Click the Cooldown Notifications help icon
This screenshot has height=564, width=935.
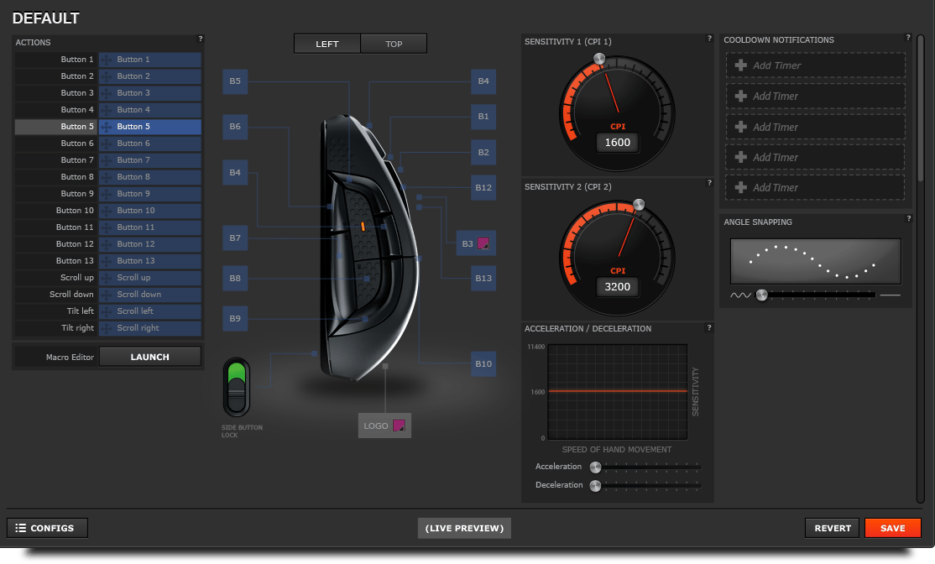pos(908,38)
